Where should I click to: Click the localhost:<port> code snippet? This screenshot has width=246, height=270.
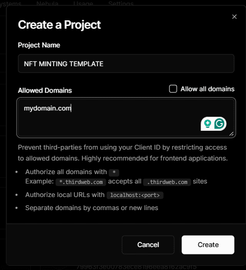coord(135,195)
